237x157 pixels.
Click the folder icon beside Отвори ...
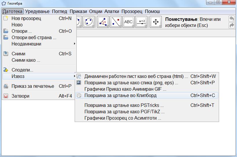coord(6,31)
